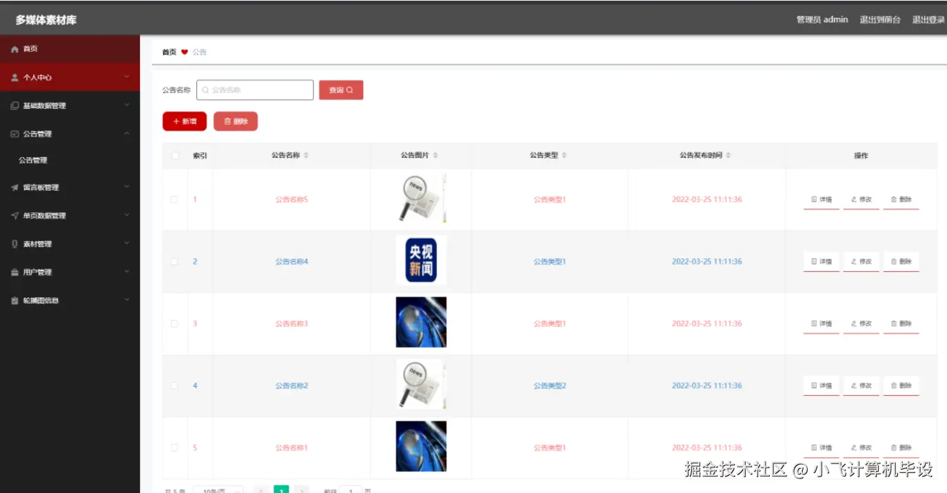This screenshot has width=947, height=493.
Task: Click the clipboard icon beside 轮播图信息
Action: (14, 301)
